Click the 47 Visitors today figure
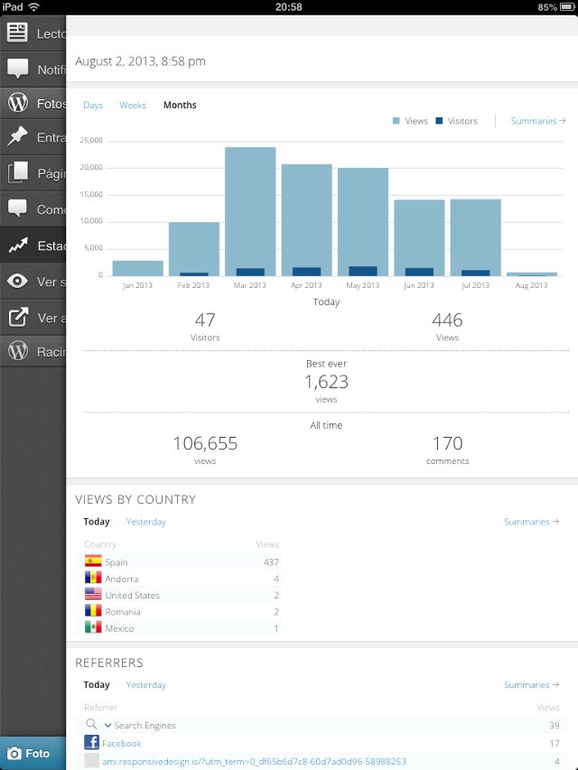 tap(205, 320)
